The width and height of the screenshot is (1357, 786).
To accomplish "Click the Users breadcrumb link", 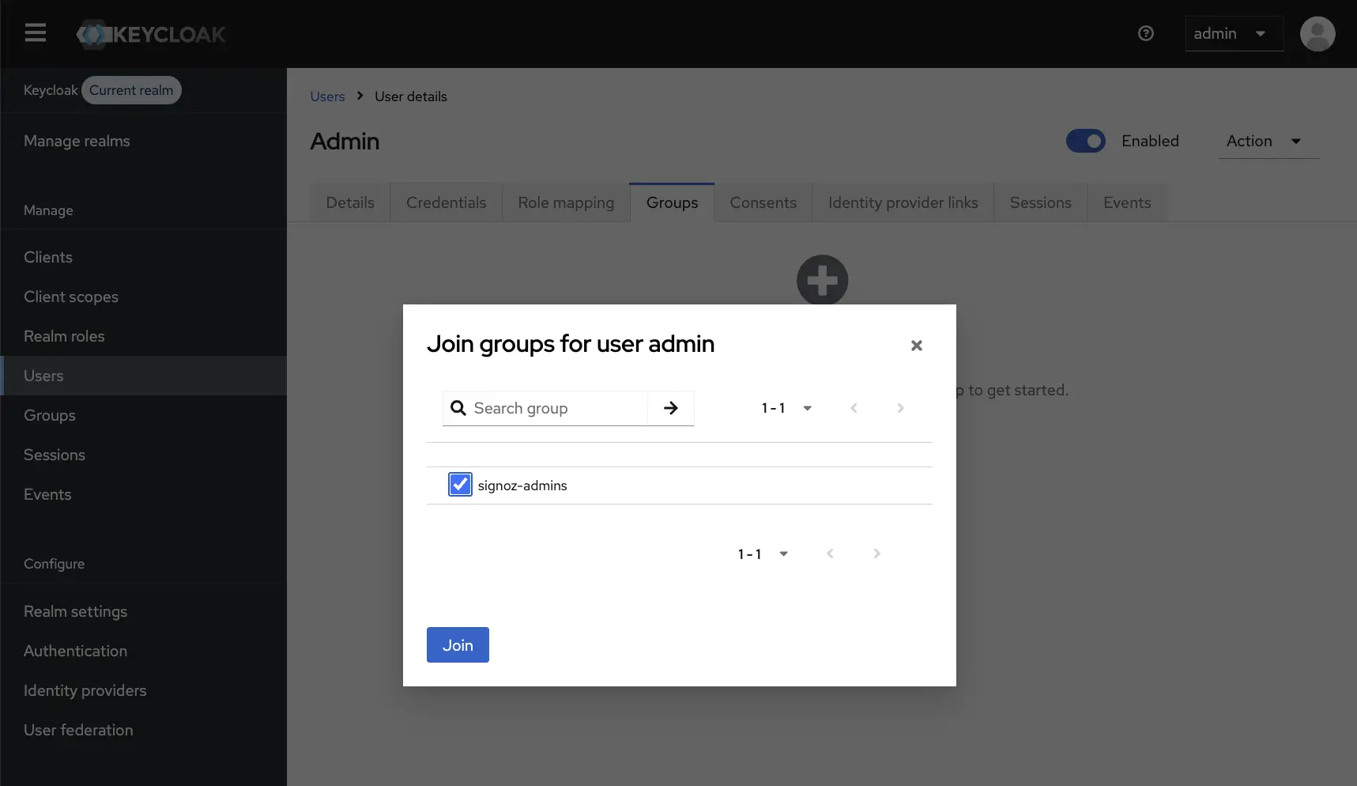I will click(x=327, y=96).
